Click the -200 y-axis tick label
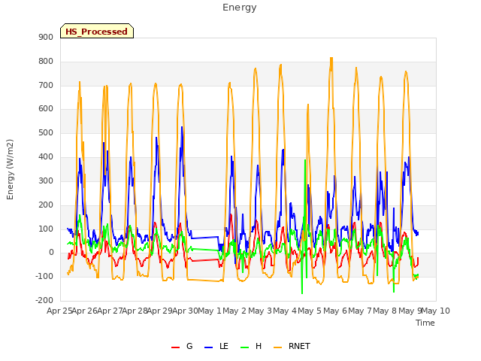The width and height of the screenshot is (481, 361). click(x=44, y=300)
